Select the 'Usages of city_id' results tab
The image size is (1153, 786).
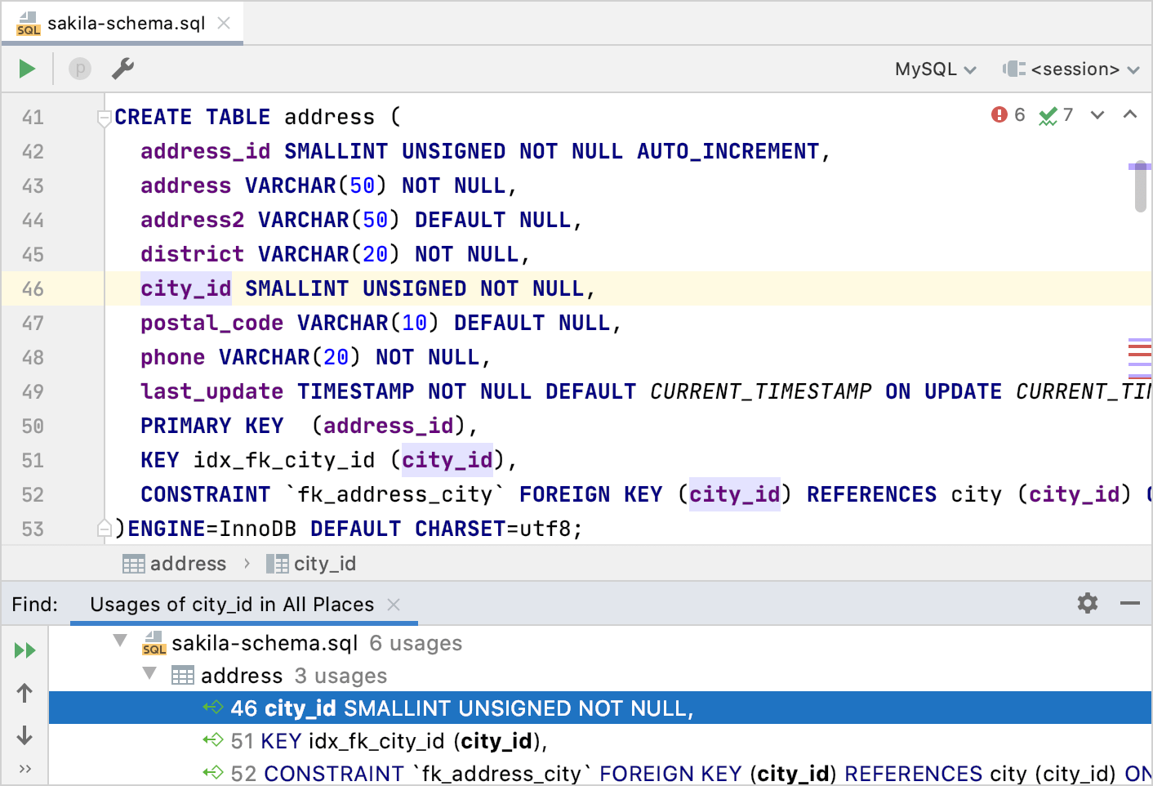[231, 605]
